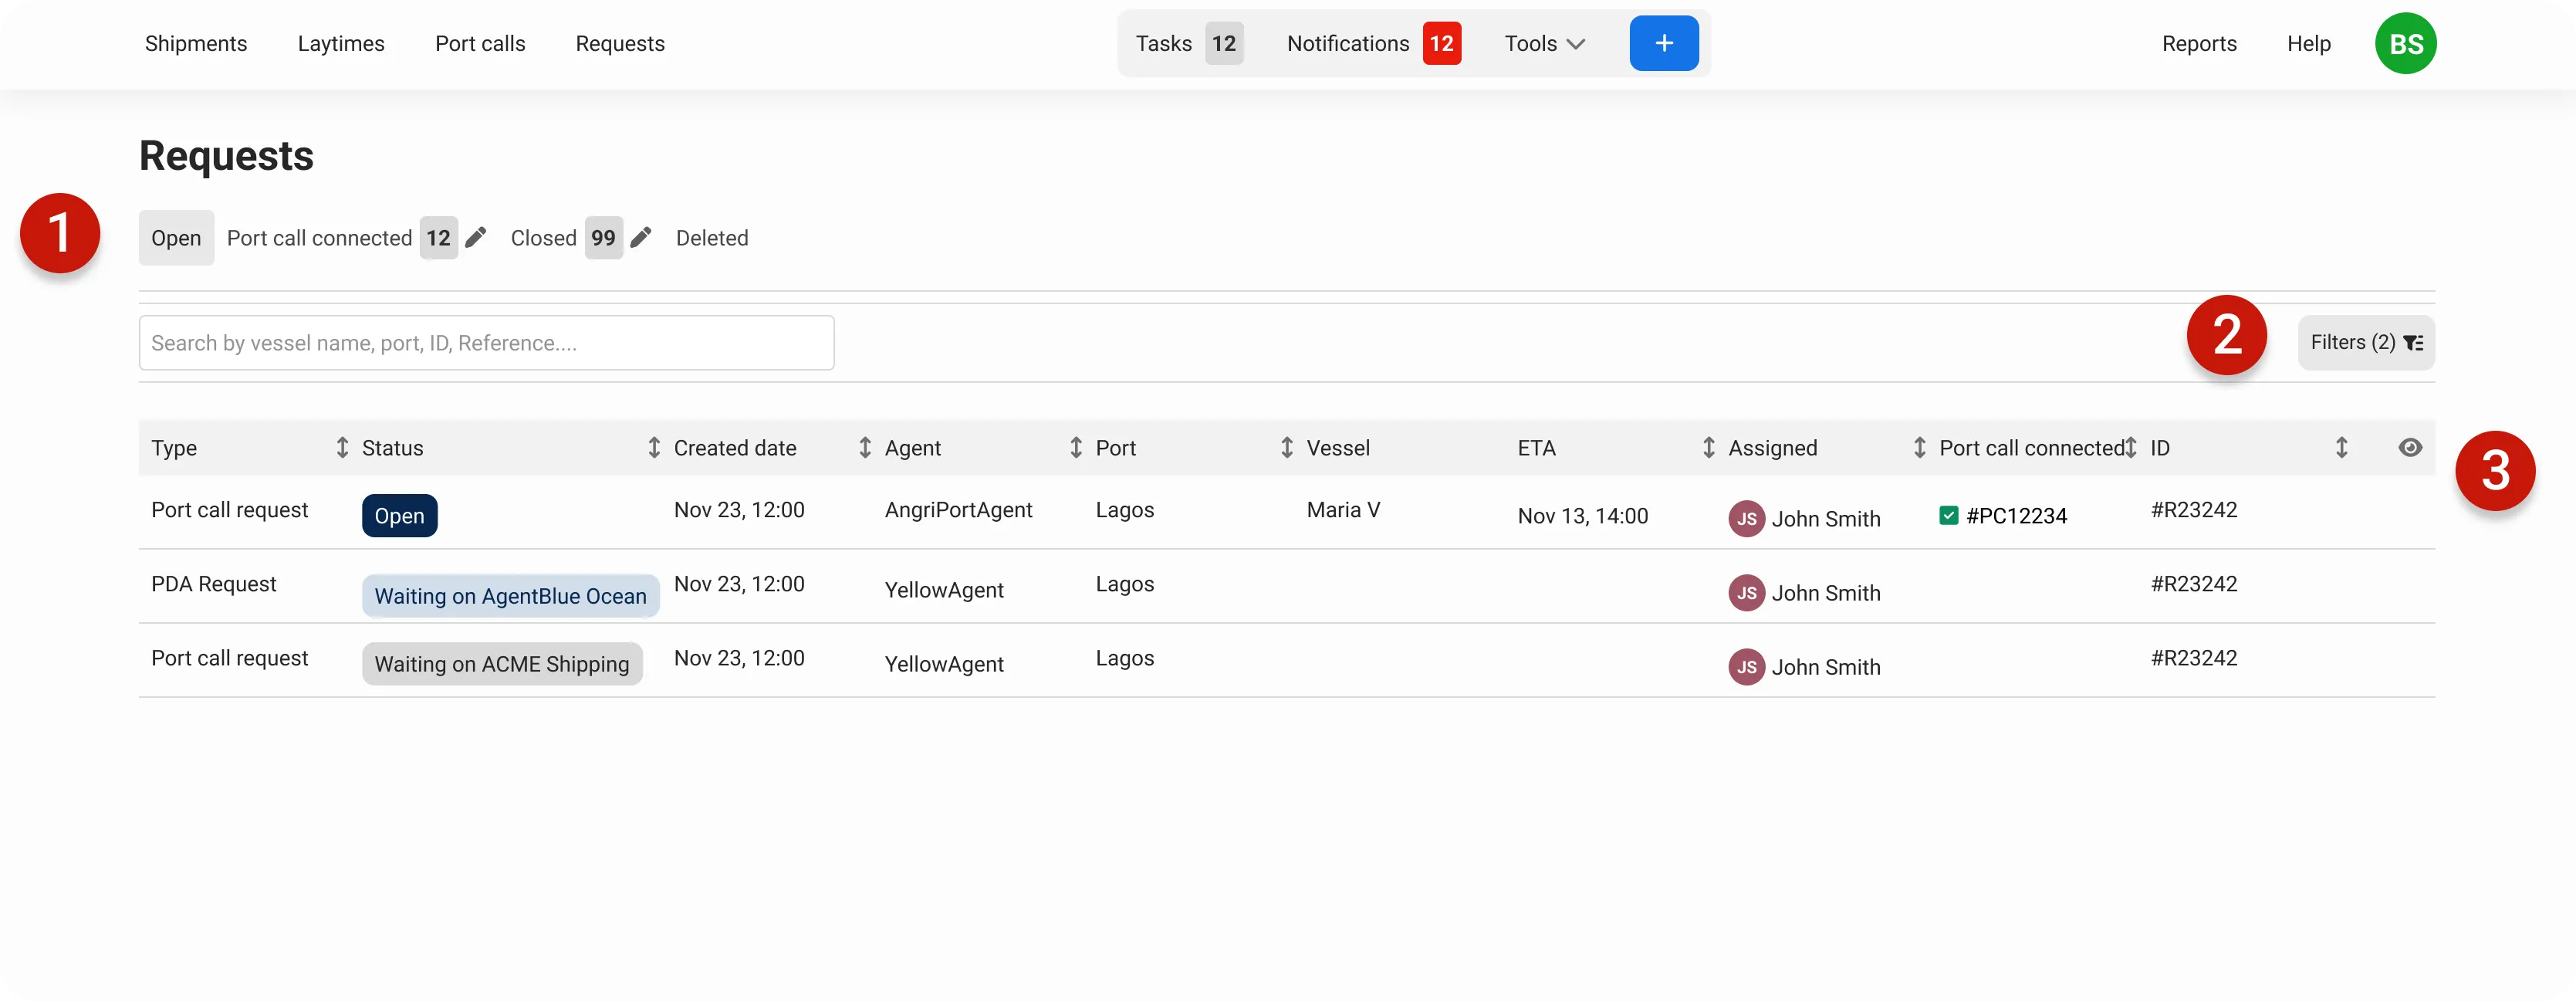Toggle the #PC12234 port call checkbox
The width and height of the screenshot is (2576, 1002).
coord(1948,515)
